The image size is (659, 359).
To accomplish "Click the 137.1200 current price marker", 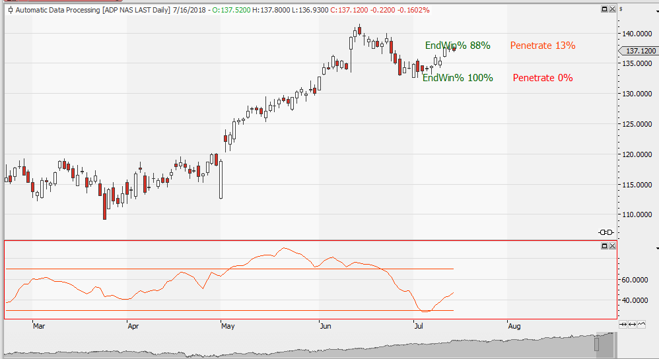I will (639, 51).
